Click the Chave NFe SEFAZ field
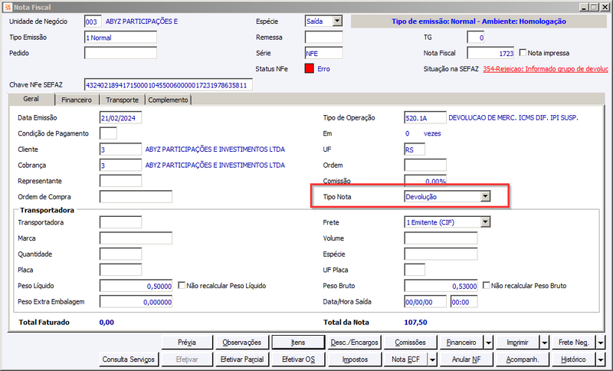Viewport: 613px width, 371px height. point(168,85)
